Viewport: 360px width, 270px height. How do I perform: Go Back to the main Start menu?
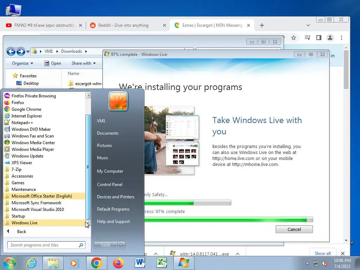click(x=21, y=231)
